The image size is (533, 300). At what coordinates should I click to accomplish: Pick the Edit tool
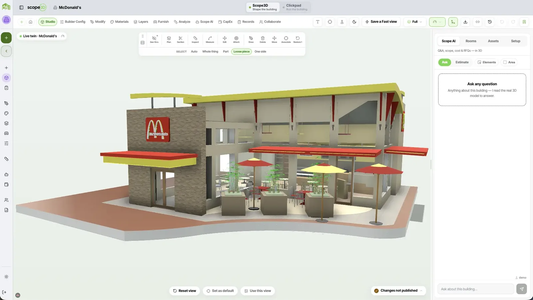click(x=225, y=39)
